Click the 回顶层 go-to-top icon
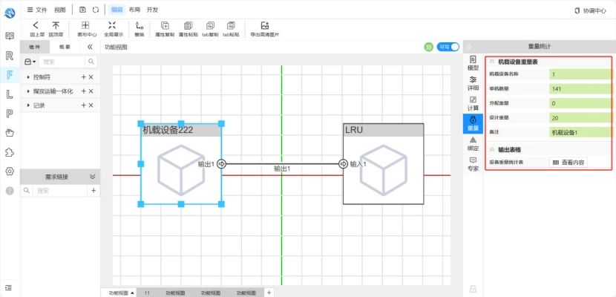The width and height of the screenshot is (616, 297). (x=56, y=25)
